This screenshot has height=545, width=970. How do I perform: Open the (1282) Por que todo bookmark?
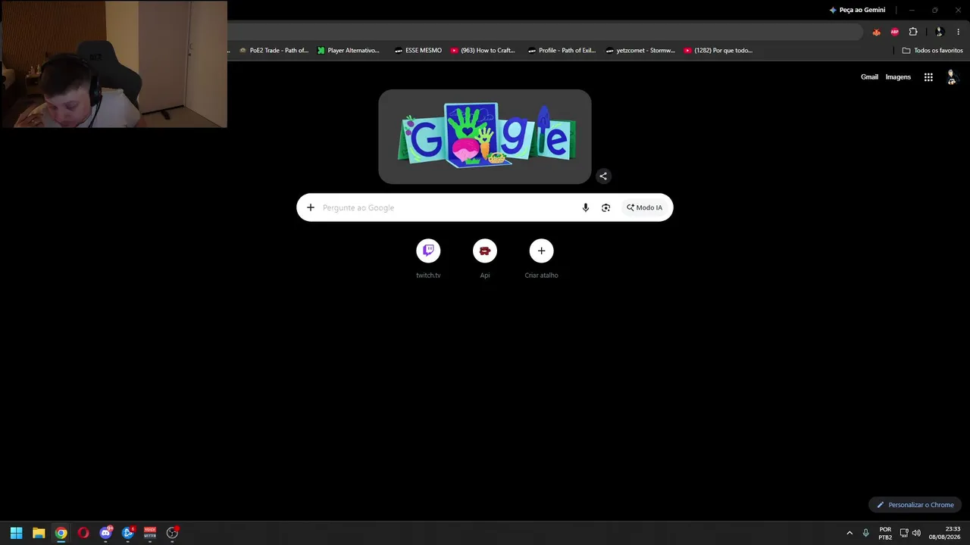(718, 51)
